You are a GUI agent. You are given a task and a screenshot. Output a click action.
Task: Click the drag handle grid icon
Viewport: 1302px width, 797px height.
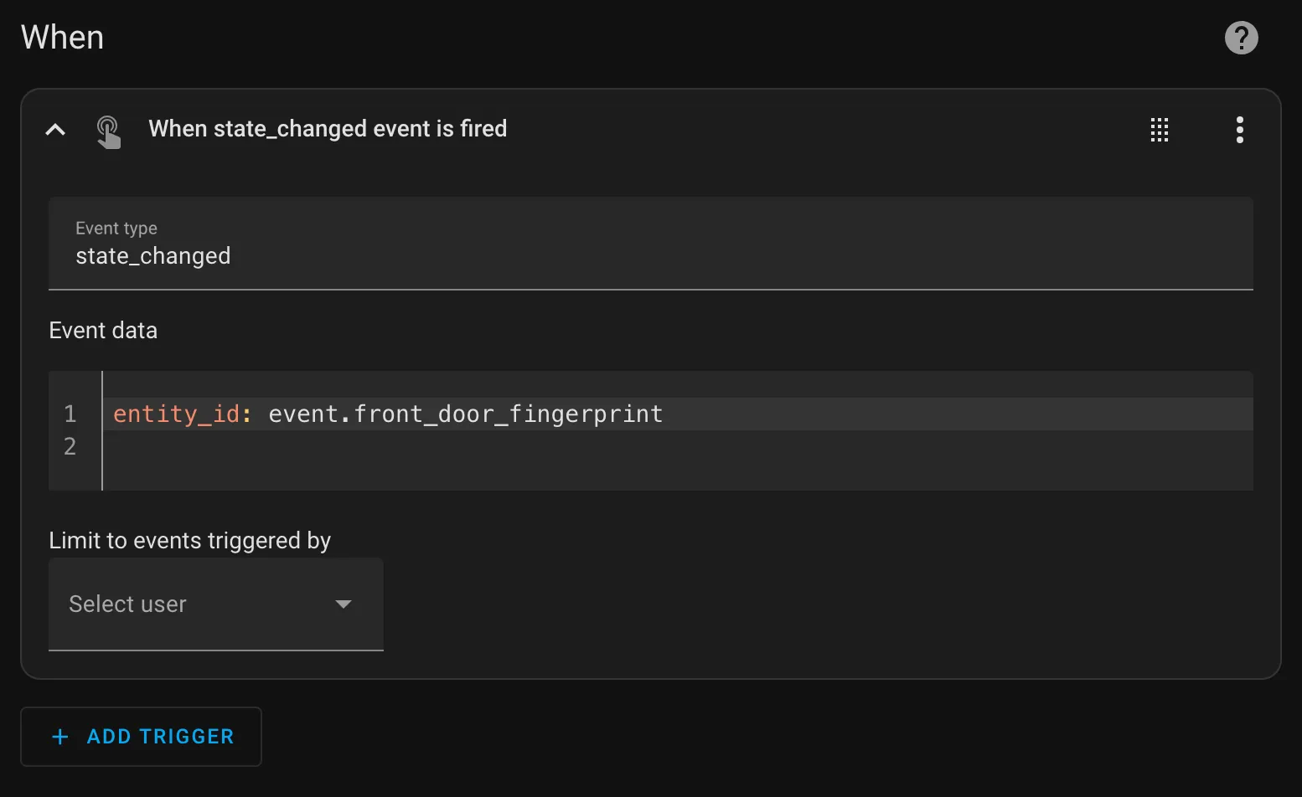[x=1160, y=130]
